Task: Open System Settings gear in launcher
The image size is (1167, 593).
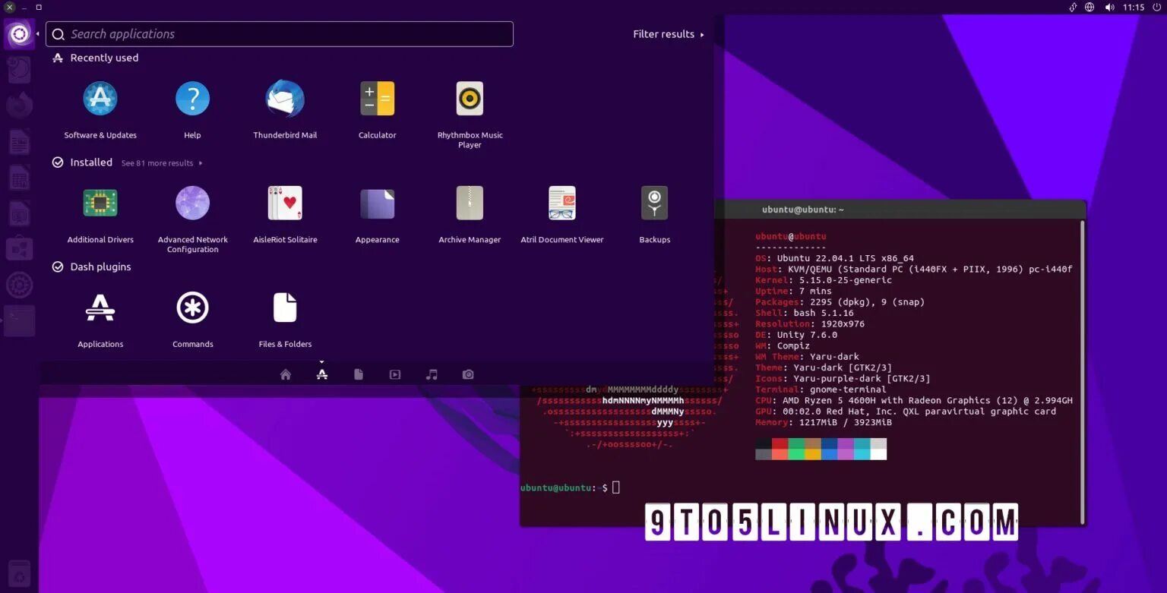Action: point(20,285)
